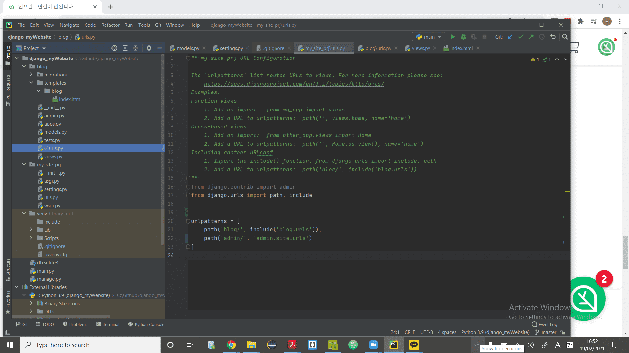This screenshot has height=353, width=629.
Task: Click master branch in status bar
Action: tap(546, 332)
